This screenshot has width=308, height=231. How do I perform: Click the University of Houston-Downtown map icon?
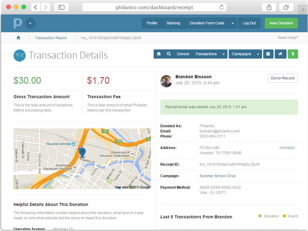[133, 154]
